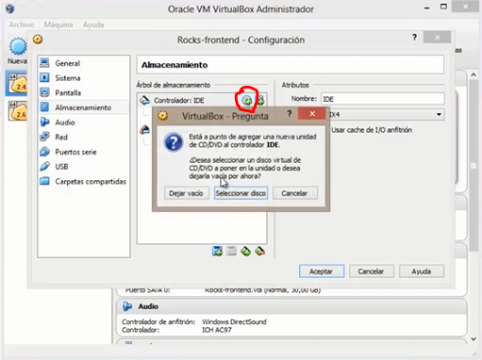Open the Audio settings section in sidebar
482x360 pixels.
[83, 123]
